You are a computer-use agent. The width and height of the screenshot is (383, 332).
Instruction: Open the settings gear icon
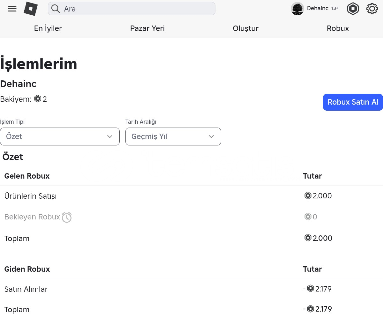click(372, 9)
